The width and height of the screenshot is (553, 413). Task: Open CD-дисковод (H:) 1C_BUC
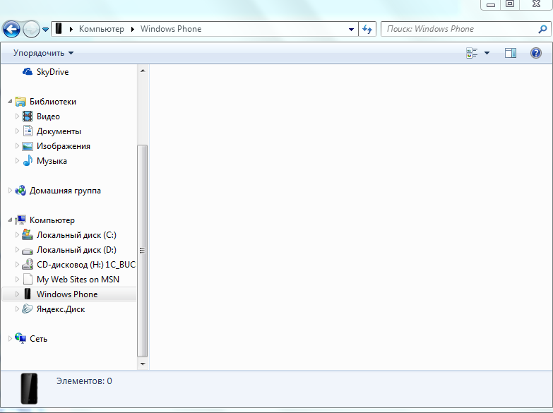86,265
